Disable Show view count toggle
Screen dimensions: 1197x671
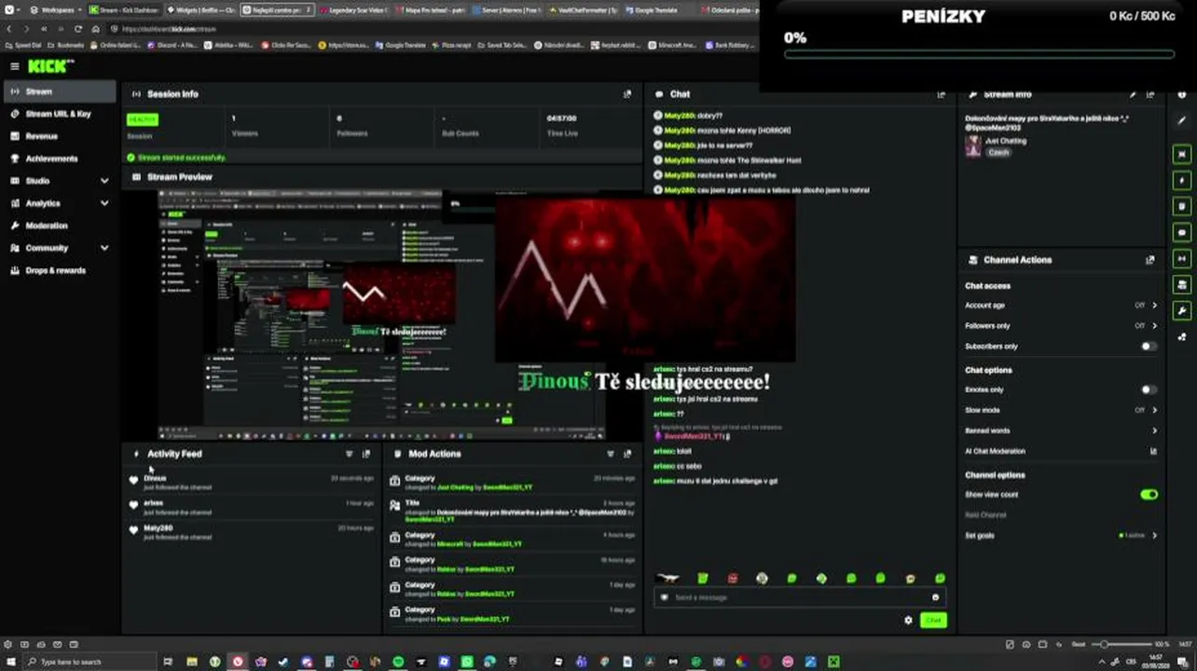(1149, 495)
